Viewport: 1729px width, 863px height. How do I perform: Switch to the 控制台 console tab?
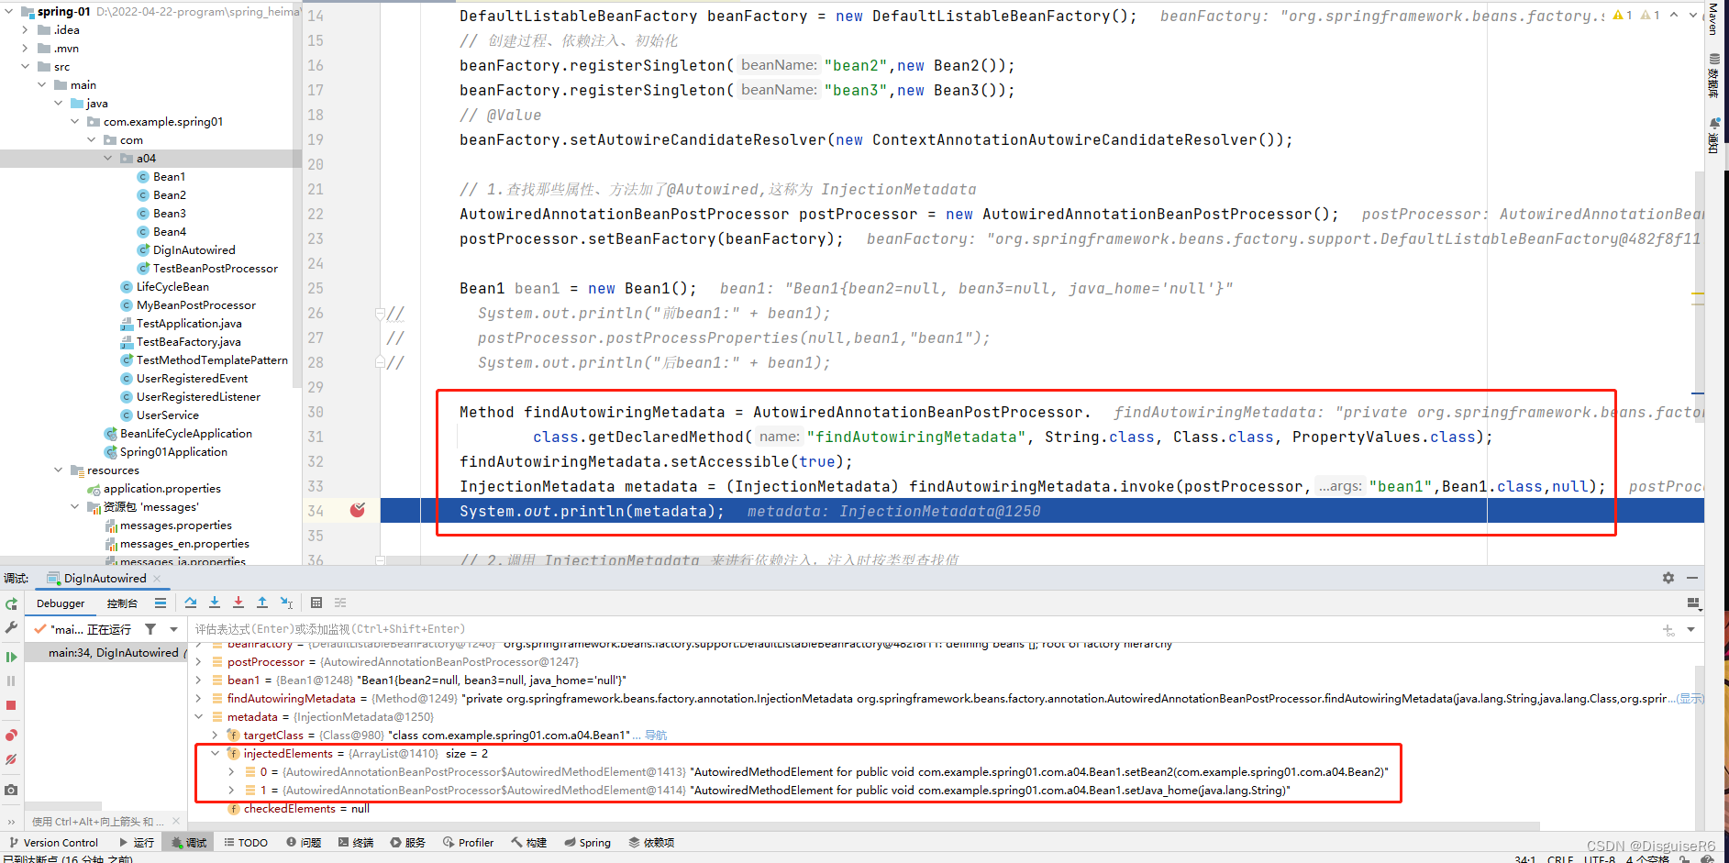122,603
